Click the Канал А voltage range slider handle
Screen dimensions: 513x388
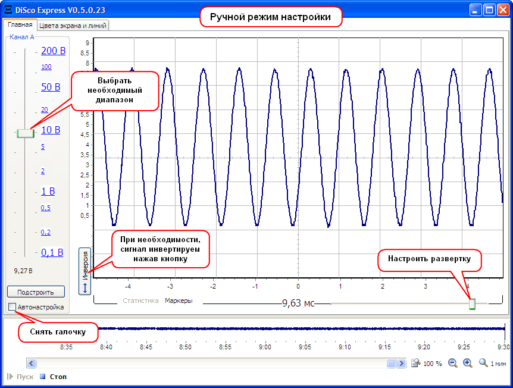pyautogui.click(x=26, y=133)
